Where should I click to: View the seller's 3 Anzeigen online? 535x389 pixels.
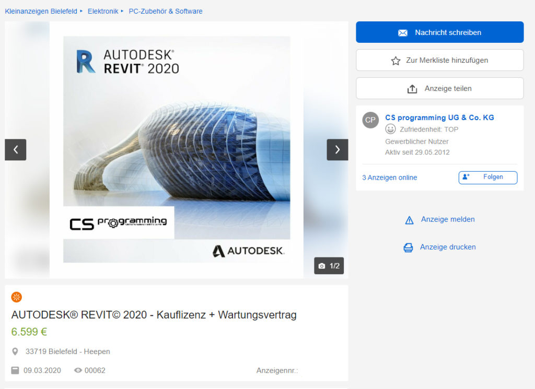[389, 178]
